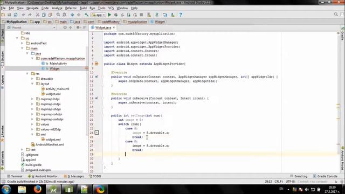Click the override gutter icon beside onUpdate

point(97,77)
